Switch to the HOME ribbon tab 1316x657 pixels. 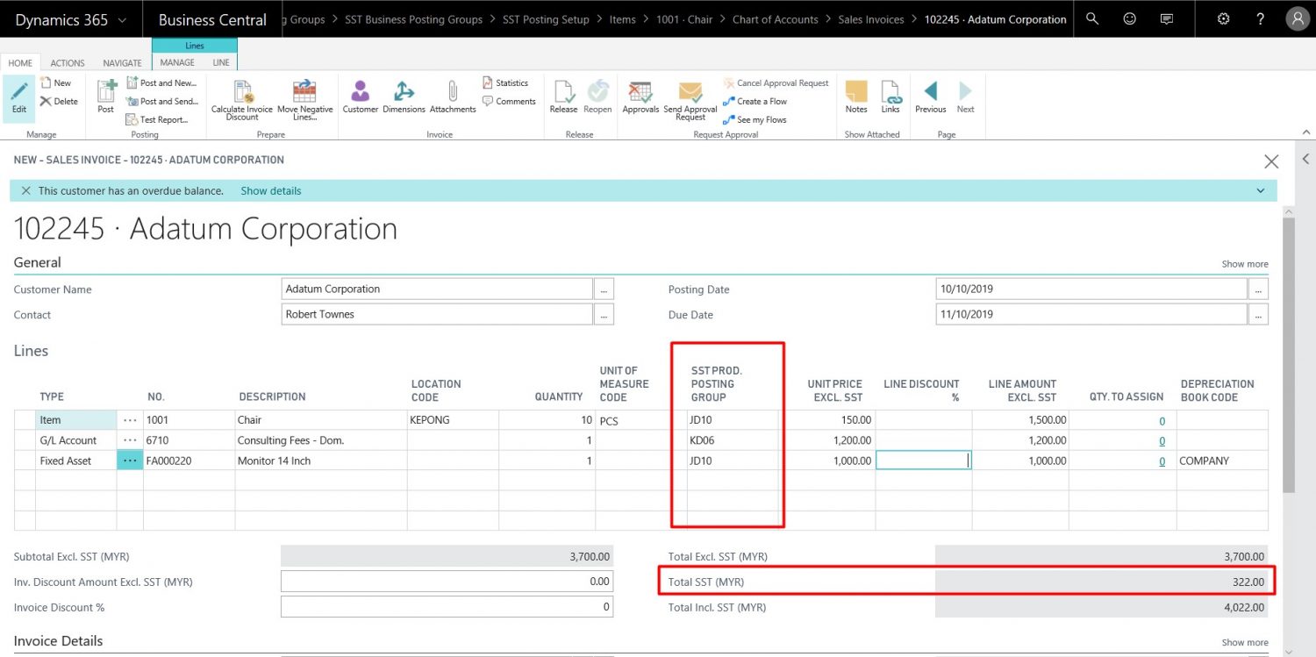pyautogui.click(x=20, y=63)
